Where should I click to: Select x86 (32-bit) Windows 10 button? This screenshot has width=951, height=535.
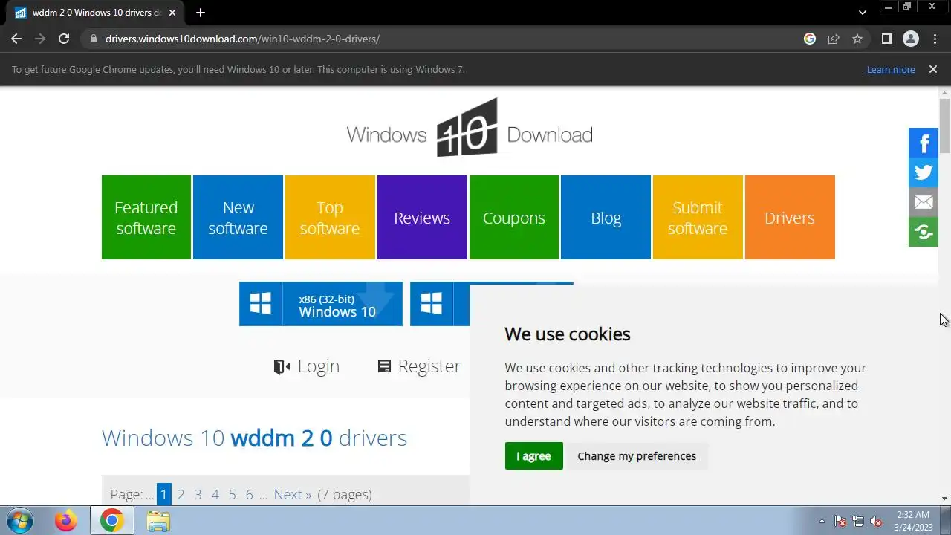[x=321, y=304]
